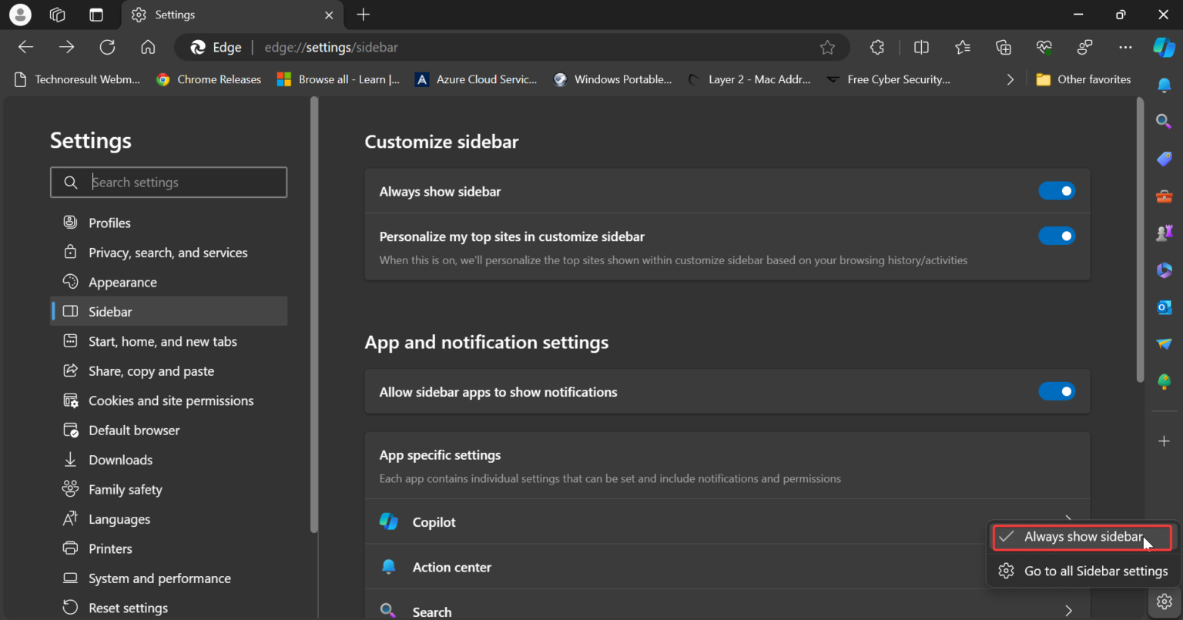Open the Games icon in the sidebar
The height and width of the screenshot is (620, 1183).
[x=1164, y=233]
